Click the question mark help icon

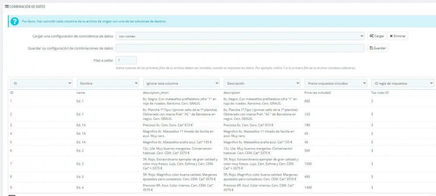[x=14, y=21]
